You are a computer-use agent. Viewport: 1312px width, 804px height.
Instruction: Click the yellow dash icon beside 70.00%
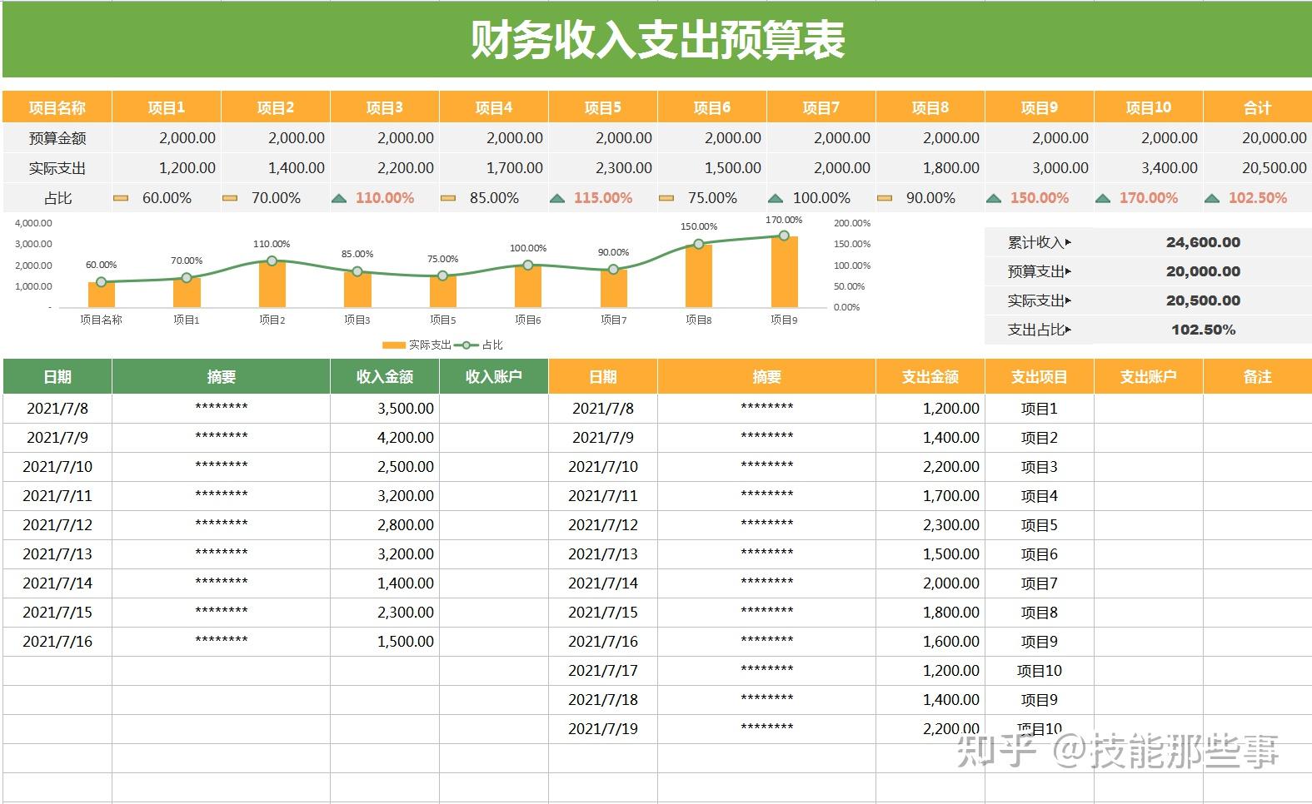[x=230, y=198]
